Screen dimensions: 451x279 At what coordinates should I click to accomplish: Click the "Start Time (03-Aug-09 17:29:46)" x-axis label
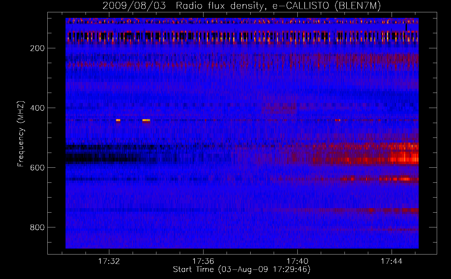coord(242,270)
